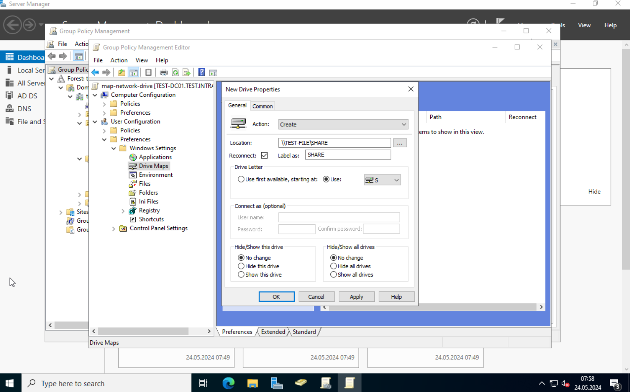Screen dimensions: 630x392
Task: Open Help via the blue question mark icon
Action: pos(202,72)
